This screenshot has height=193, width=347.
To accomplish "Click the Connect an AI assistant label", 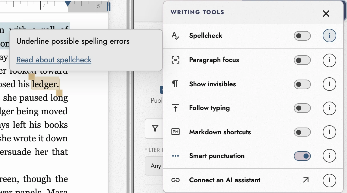I will tap(225, 180).
